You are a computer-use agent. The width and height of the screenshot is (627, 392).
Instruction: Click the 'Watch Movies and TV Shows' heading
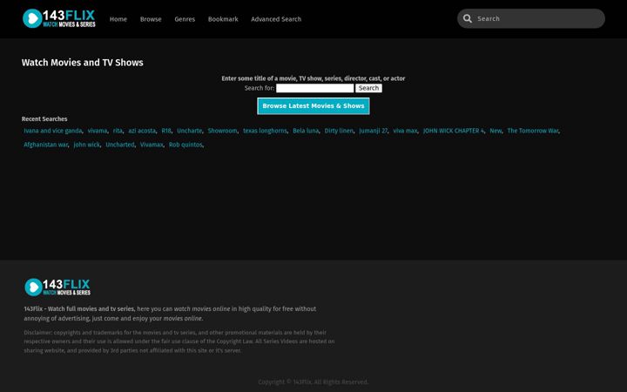tap(83, 63)
